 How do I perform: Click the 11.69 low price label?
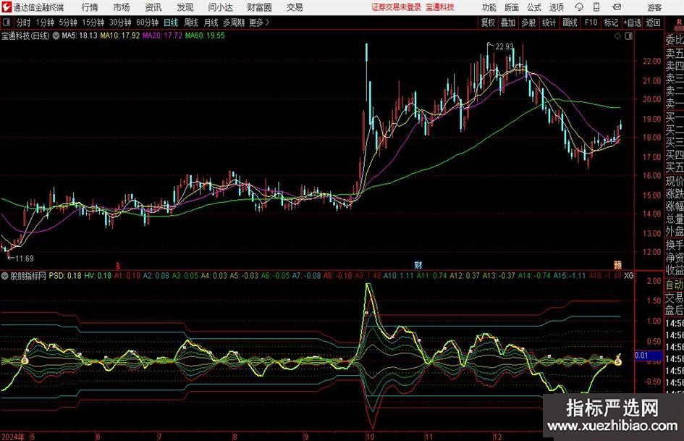[x=25, y=259]
